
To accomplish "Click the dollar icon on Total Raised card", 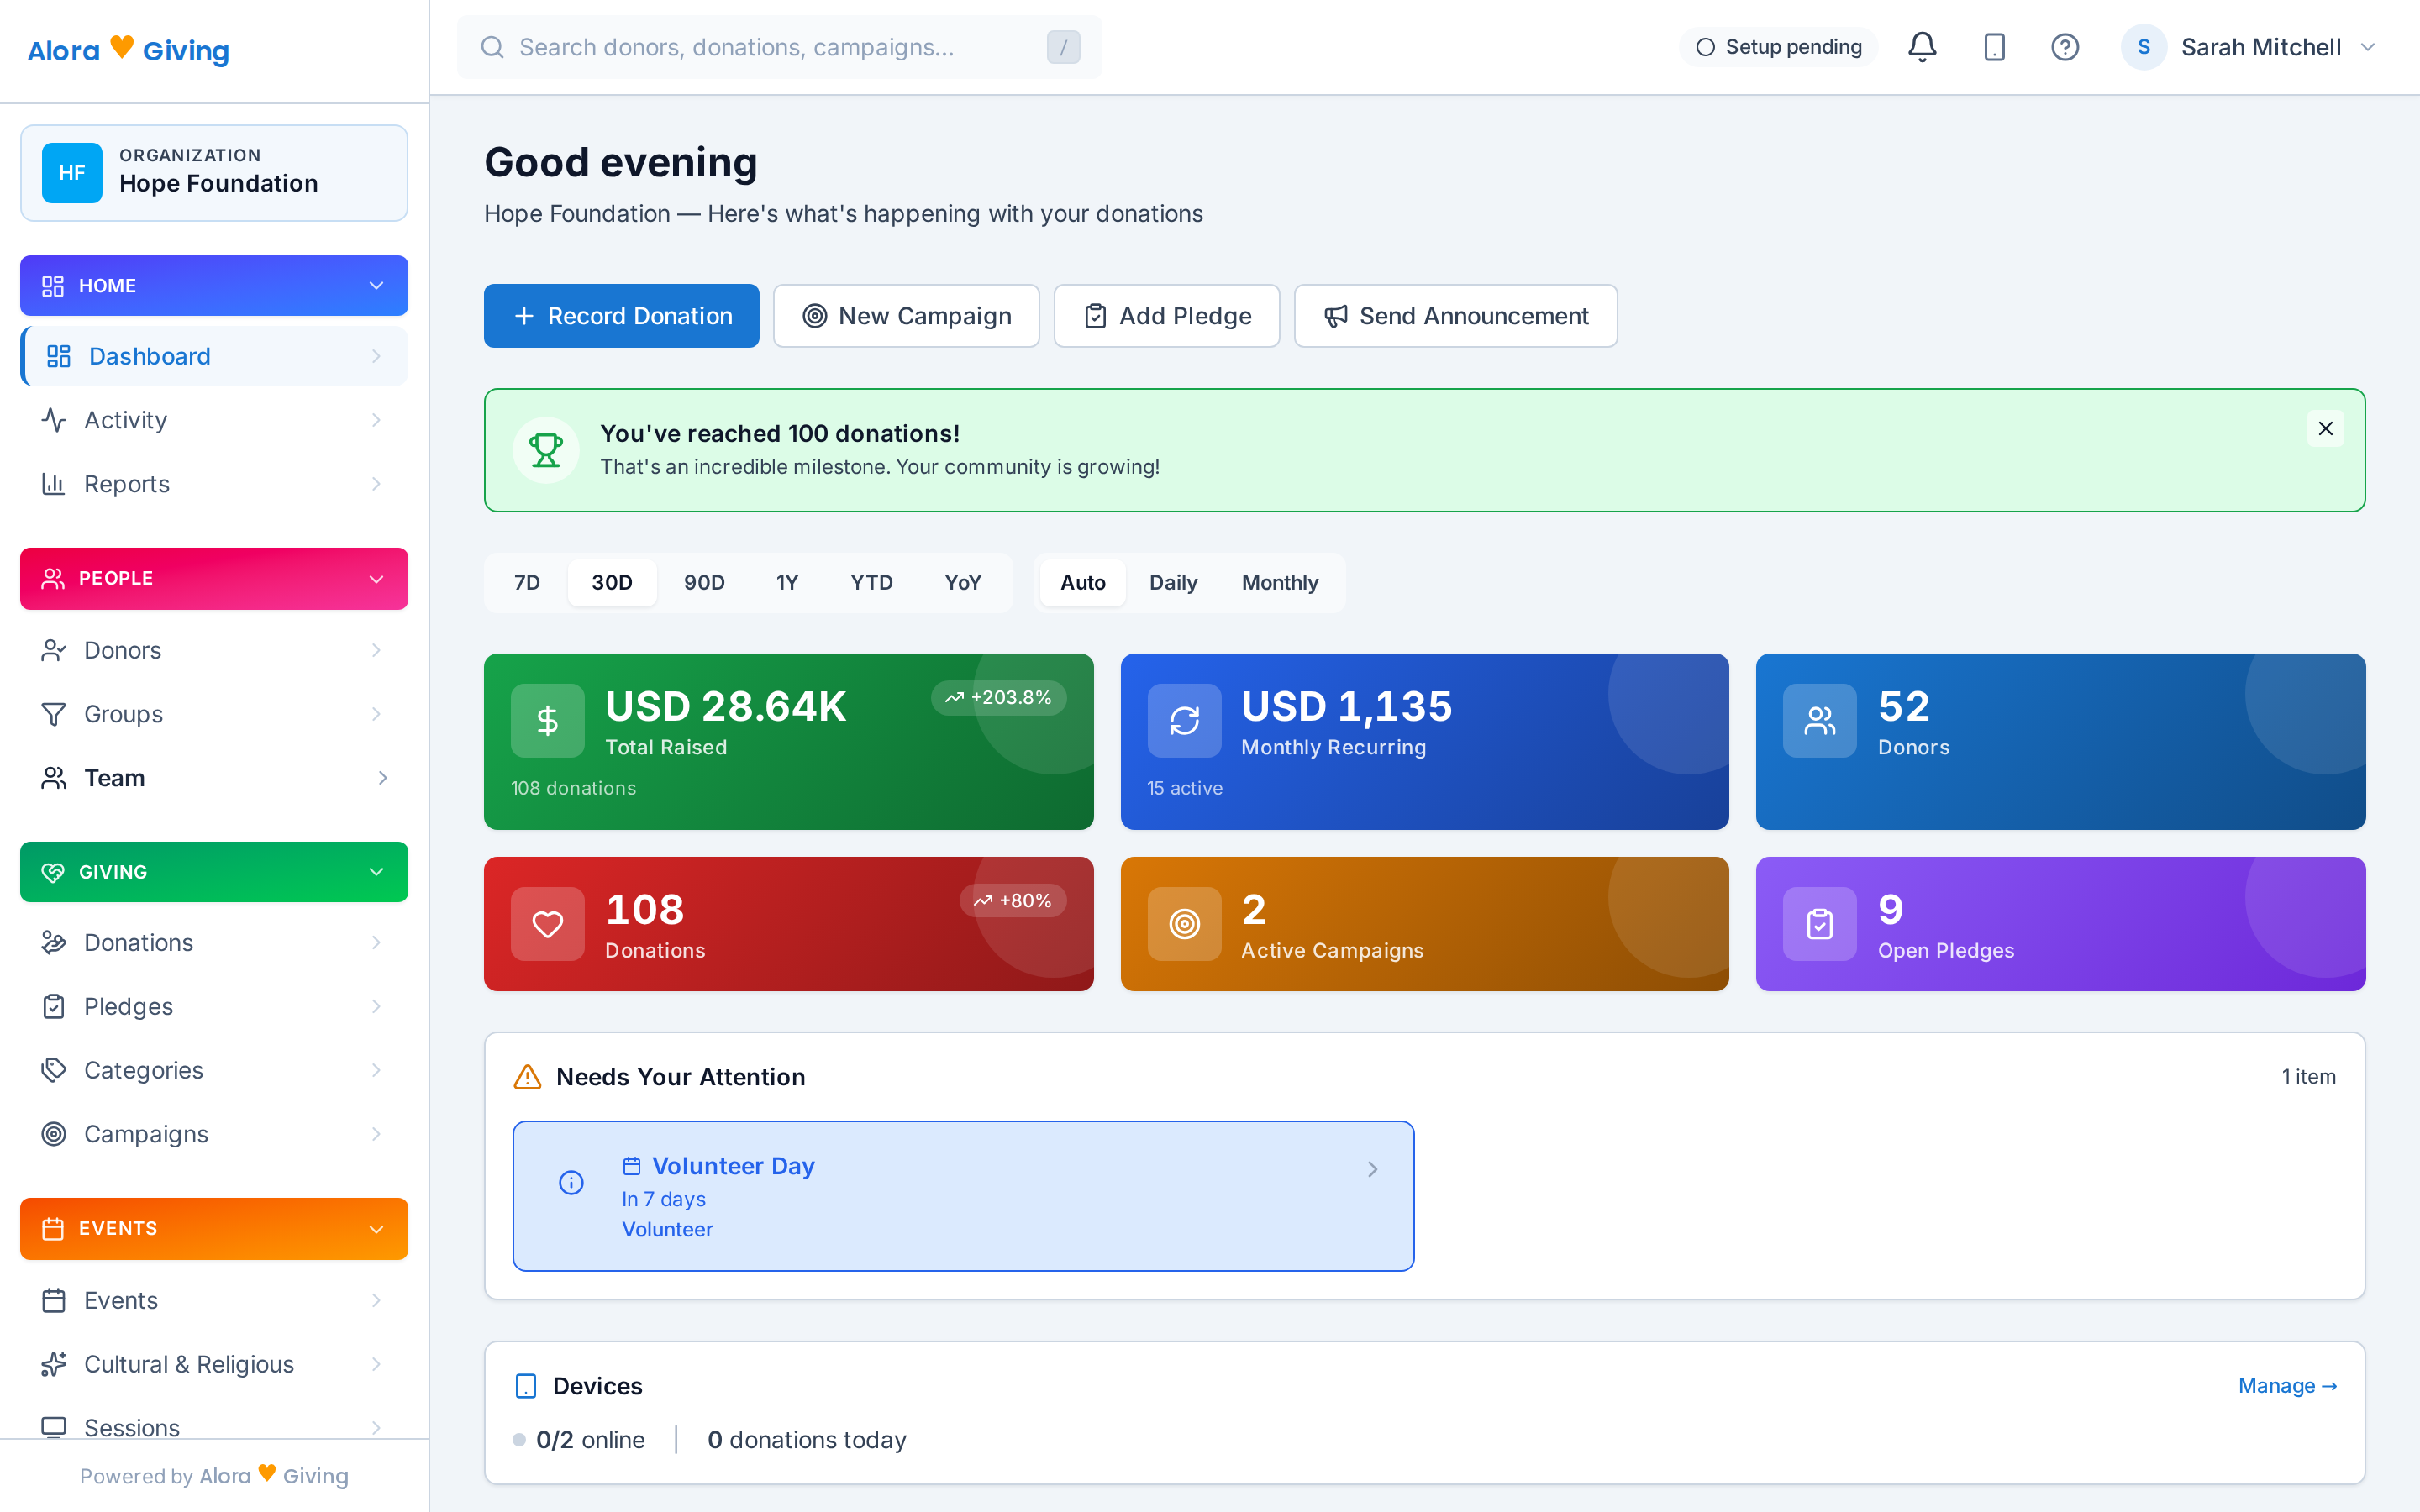I will pos(547,720).
